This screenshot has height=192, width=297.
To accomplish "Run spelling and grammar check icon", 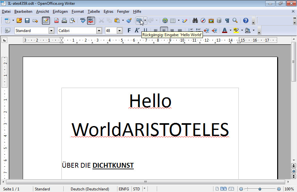I will point(83,20).
